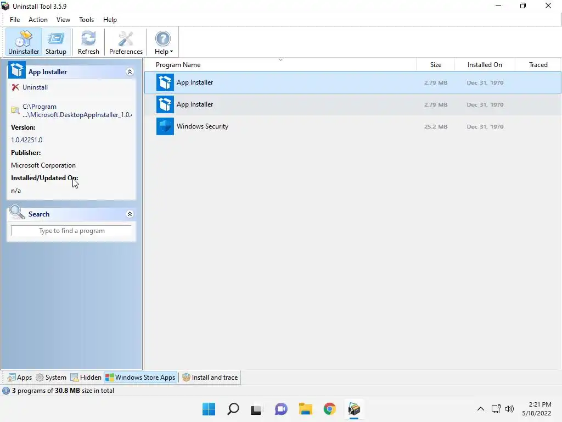Viewport: 562px width, 422px height.
Task: Open the View menu
Action: [x=63, y=20]
